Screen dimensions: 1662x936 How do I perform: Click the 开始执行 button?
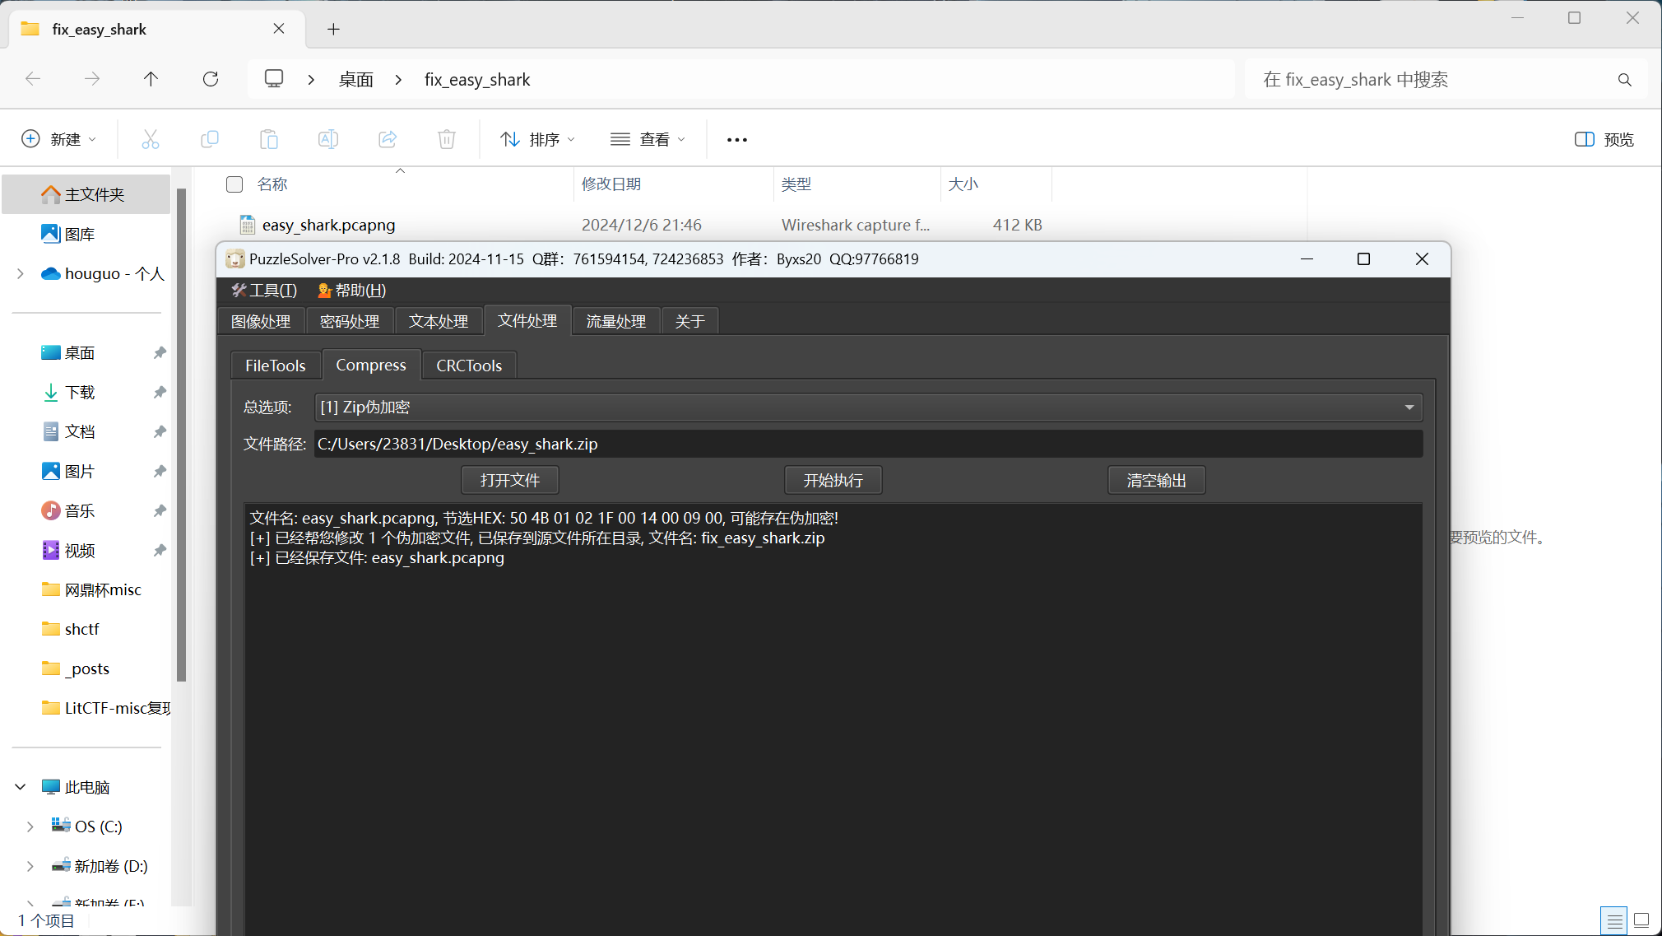[x=833, y=480]
